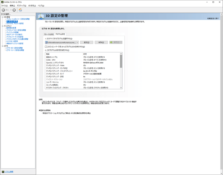Viewport: 223px width, 175px height.
Task: Open ビデオ イメージ設定の調整 in the tree
Action: pyautogui.click(x=15, y=50)
